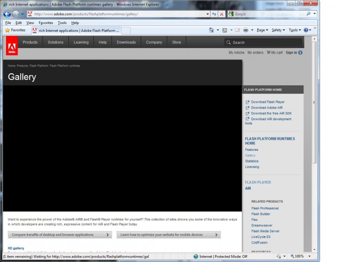Click the Home page icon in command bar

(x=211, y=30)
